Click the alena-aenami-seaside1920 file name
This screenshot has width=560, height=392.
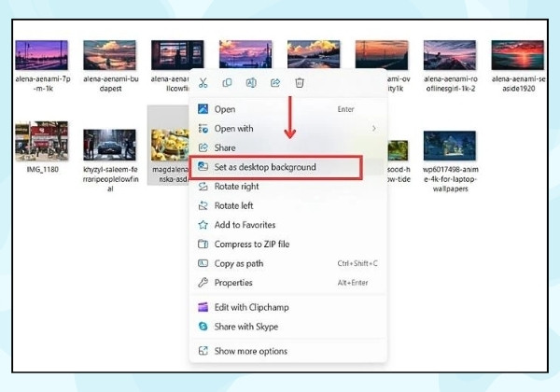tap(518, 84)
